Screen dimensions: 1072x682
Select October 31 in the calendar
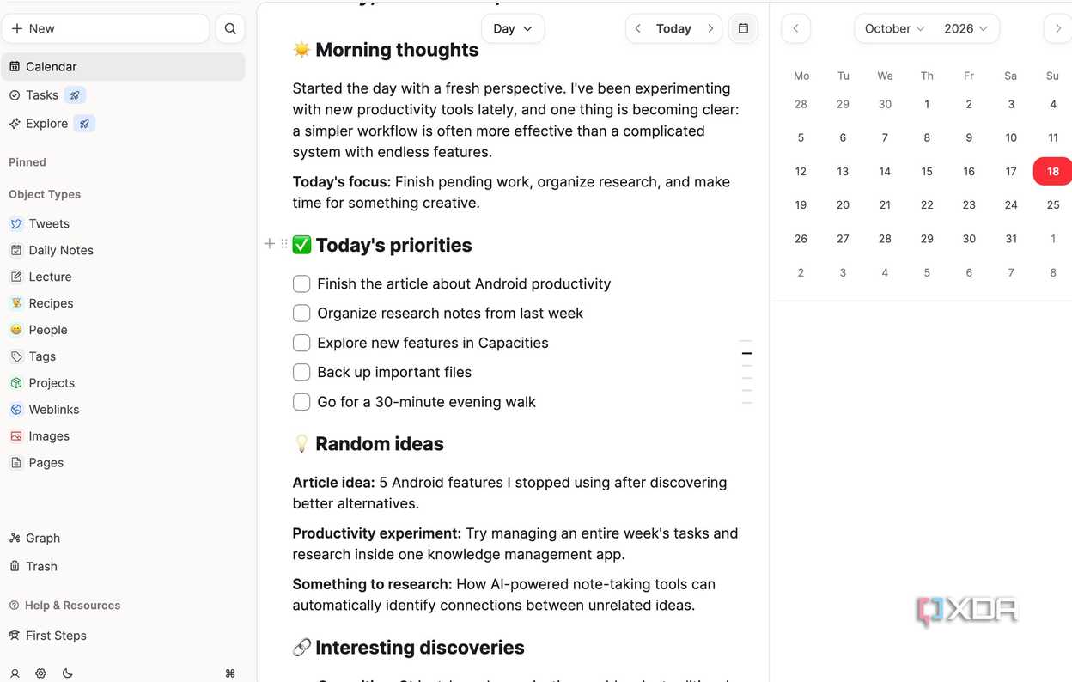coord(1011,239)
